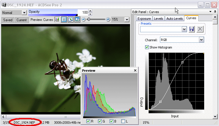219x126 pixels.
Task: Switch to the Levels tab
Action: point(159,19)
